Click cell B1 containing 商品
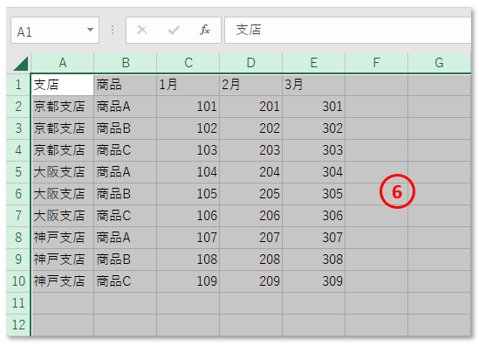The width and height of the screenshot is (479, 346). (126, 85)
